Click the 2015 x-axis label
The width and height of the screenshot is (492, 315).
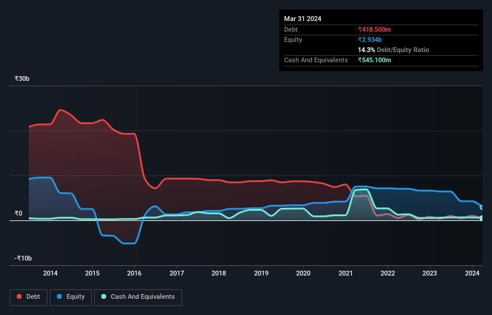pos(92,273)
